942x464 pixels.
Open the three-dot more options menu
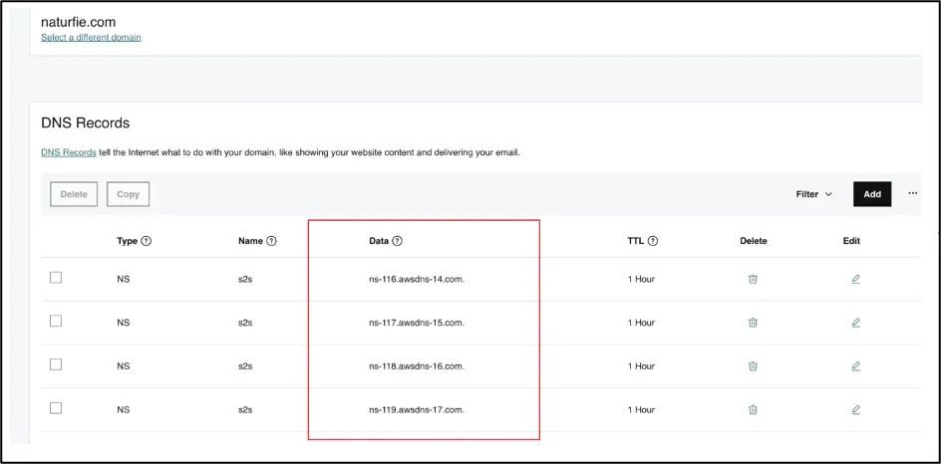tap(912, 193)
